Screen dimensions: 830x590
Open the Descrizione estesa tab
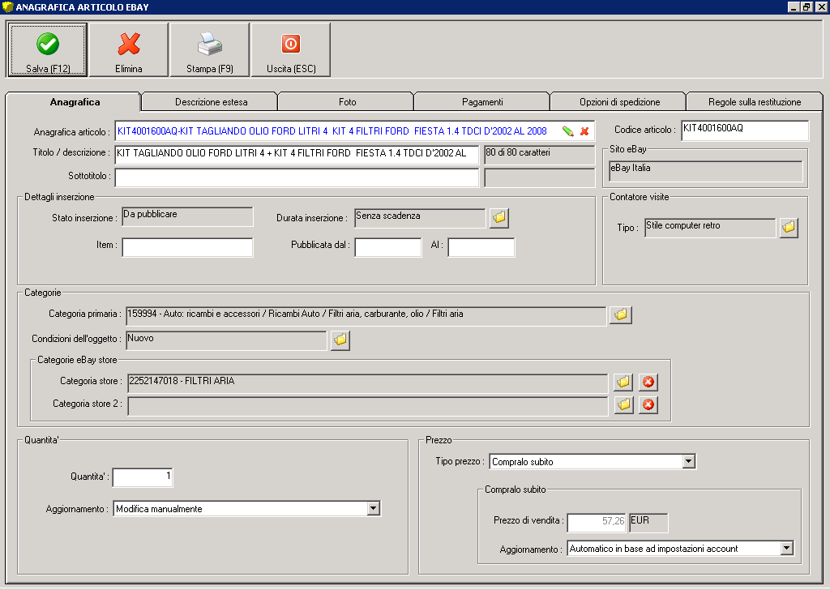[212, 102]
